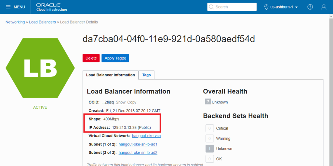The width and height of the screenshot is (333, 166).
Task: Open the help question mark icon
Action: [x=310, y=7]
